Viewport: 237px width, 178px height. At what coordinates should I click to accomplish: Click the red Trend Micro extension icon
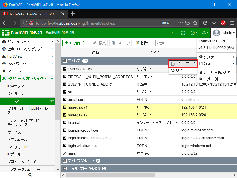click(223, 23)
